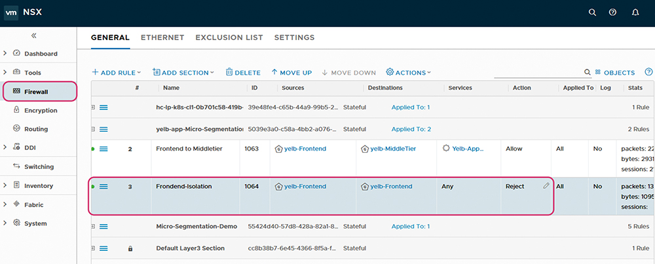The width and height of the screenshot is (655, 264).
Task: Open the ADD RULE dropdown
Action: [x=117, y=73]
